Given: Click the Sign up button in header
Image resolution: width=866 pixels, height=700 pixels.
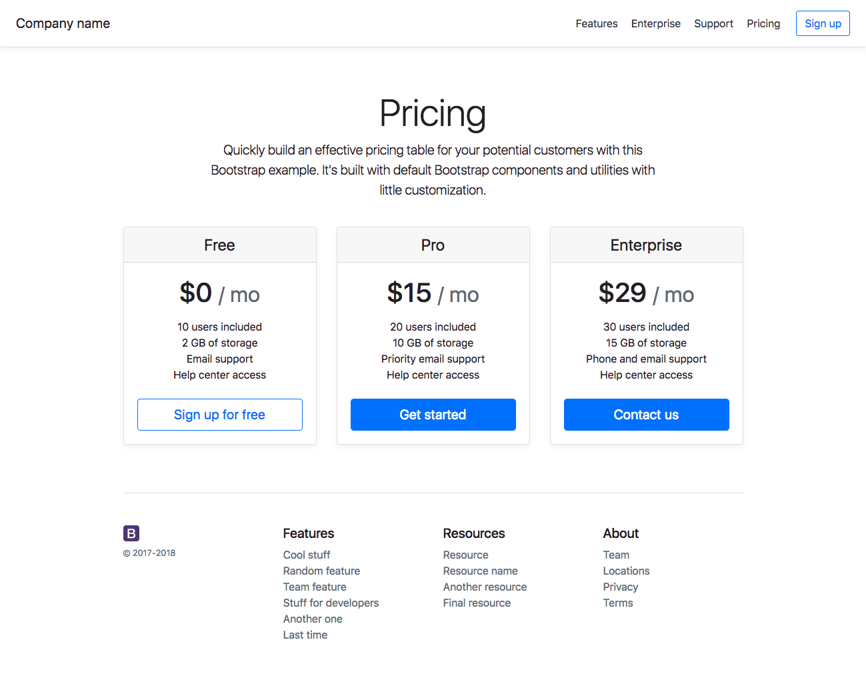Looking at the screenshot, I should tap(823, 23).
